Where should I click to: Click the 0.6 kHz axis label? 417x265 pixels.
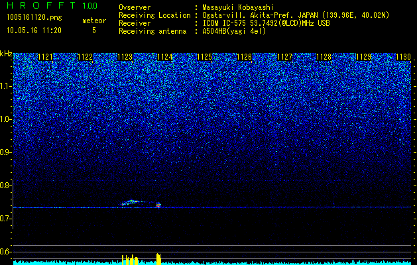[x=6, y=252]
